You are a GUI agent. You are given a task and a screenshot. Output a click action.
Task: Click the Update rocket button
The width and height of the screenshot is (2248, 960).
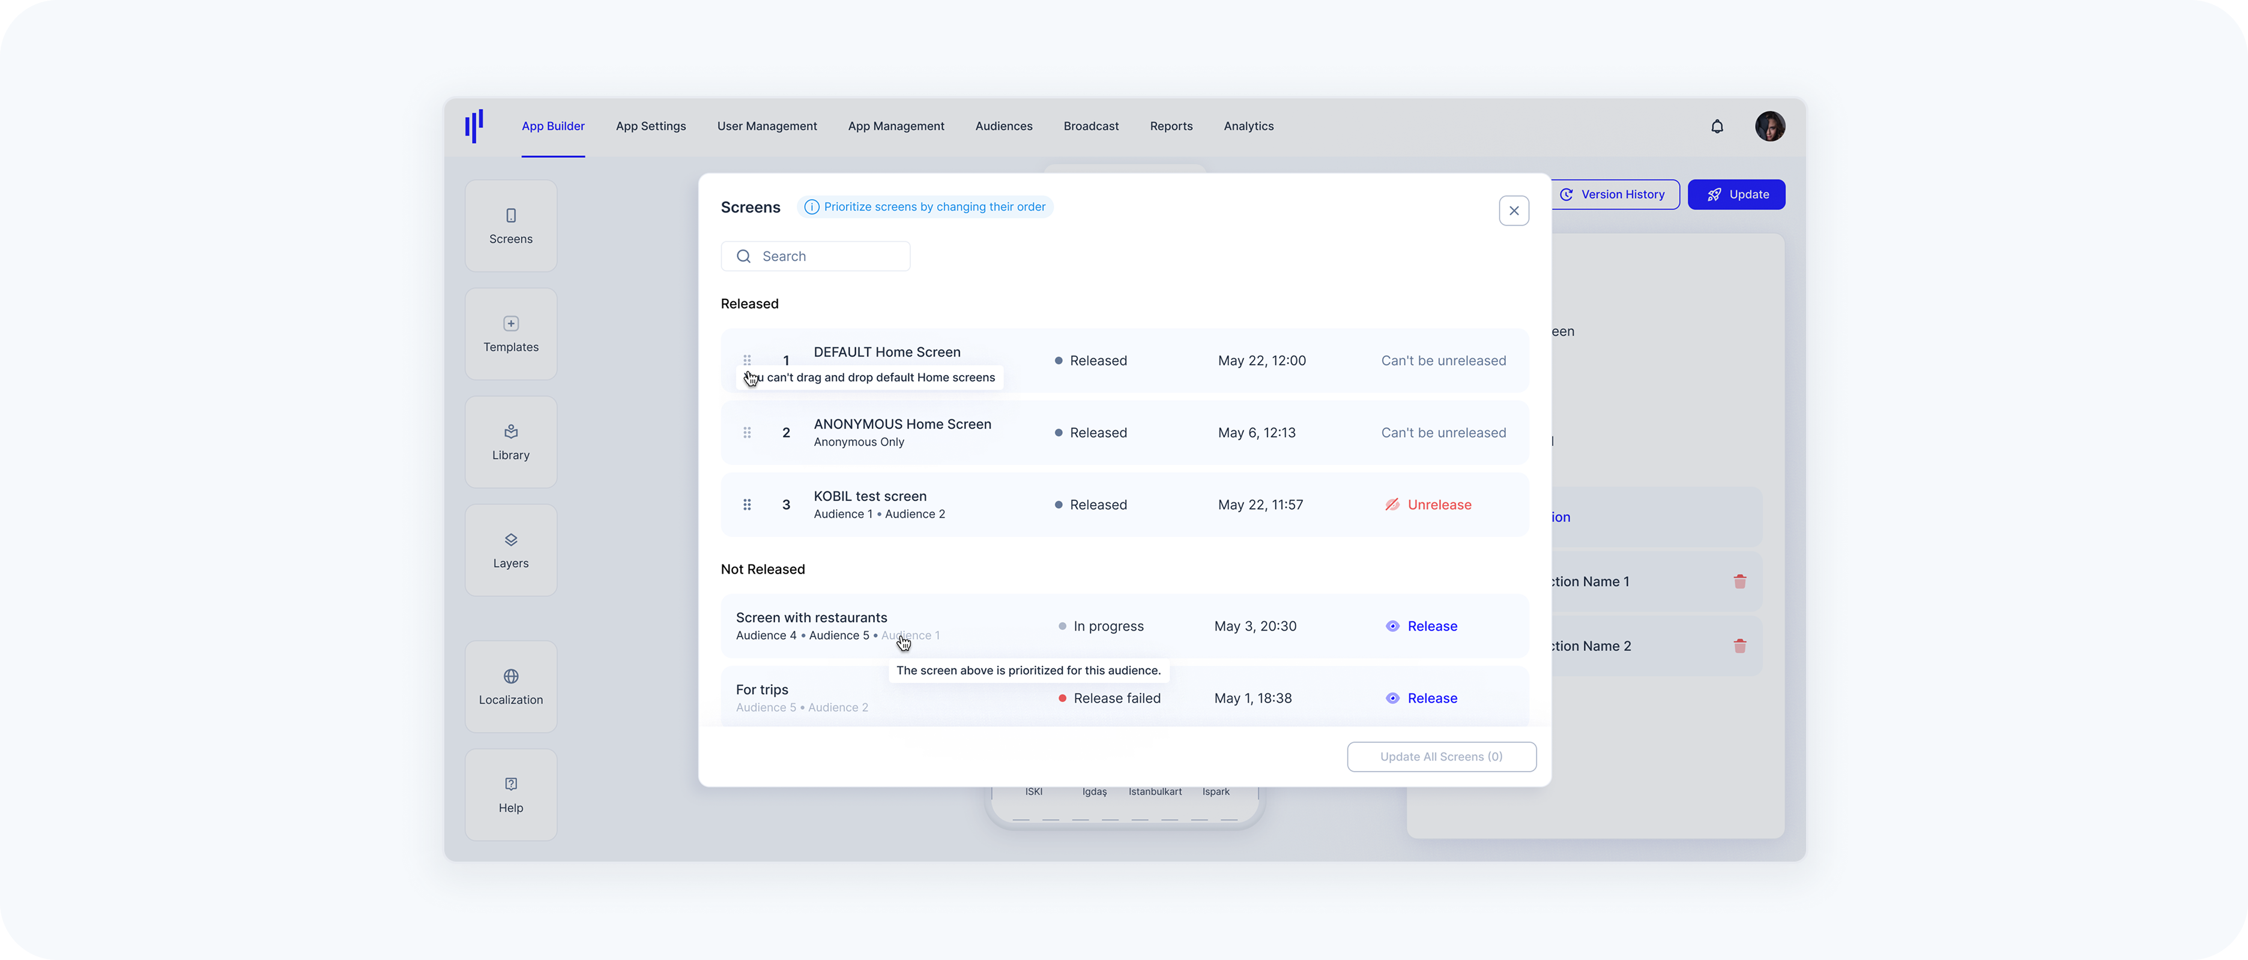1736,194
